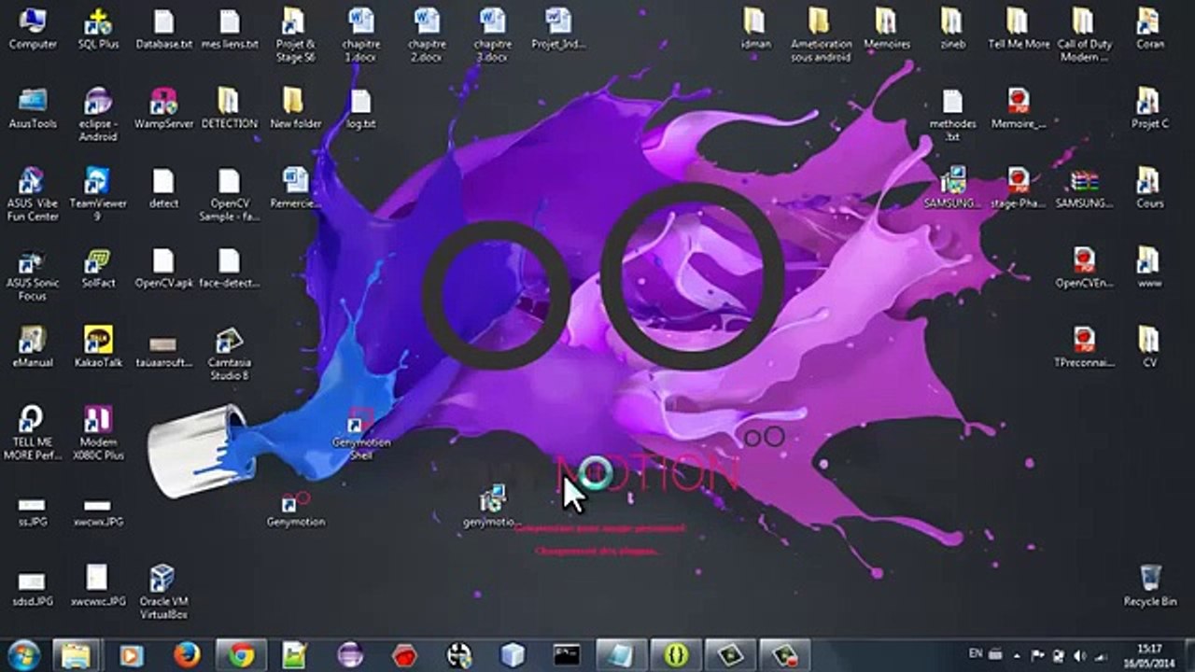
Task: Select the Cours folder shortcut
Action: tap(1149, 188)
